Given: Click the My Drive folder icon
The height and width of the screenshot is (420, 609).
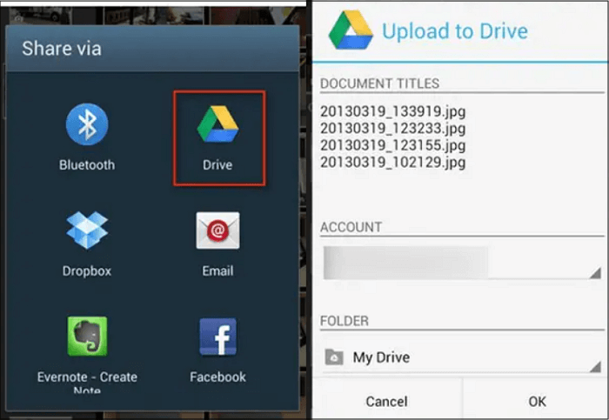Looking at the screenshot, I should pos(332,357).
